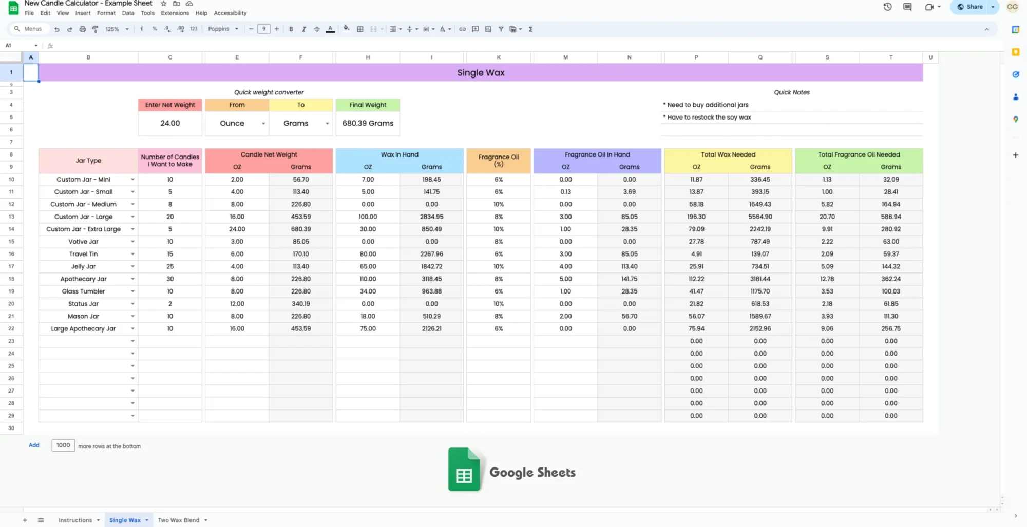Open the Google Sheets home icon
Viewport: 1027px width, 527px height.
13,8
